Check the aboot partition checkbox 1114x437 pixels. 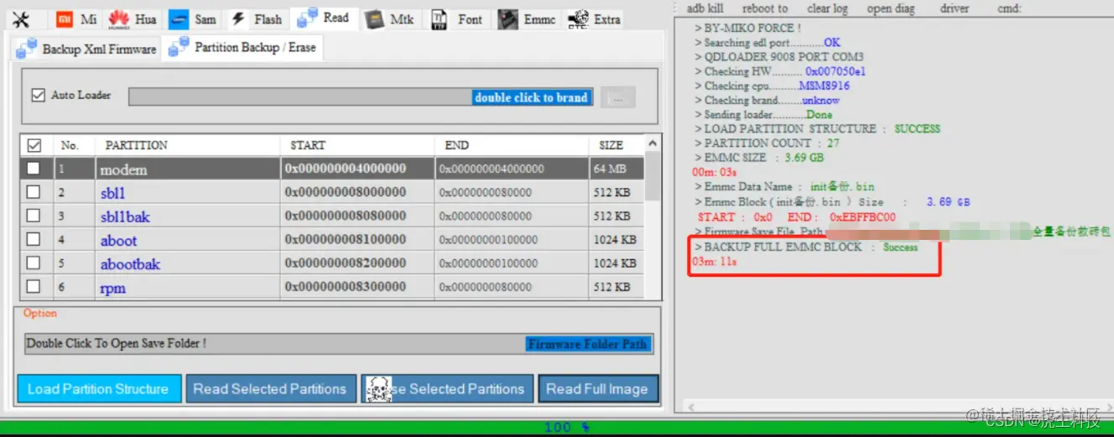pos(34,239)
